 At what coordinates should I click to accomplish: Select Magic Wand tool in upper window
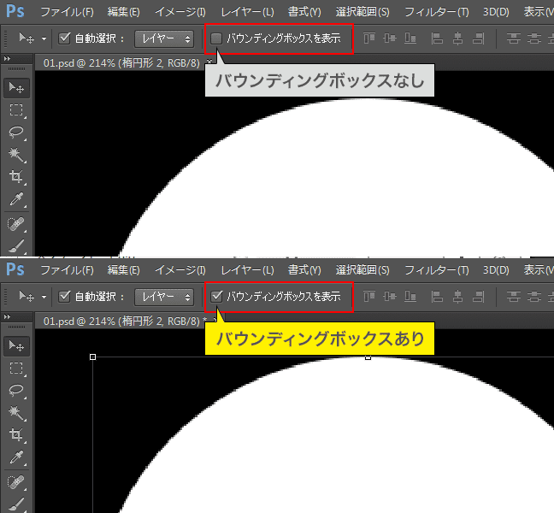pyautogui.click(x=16, y=155)
